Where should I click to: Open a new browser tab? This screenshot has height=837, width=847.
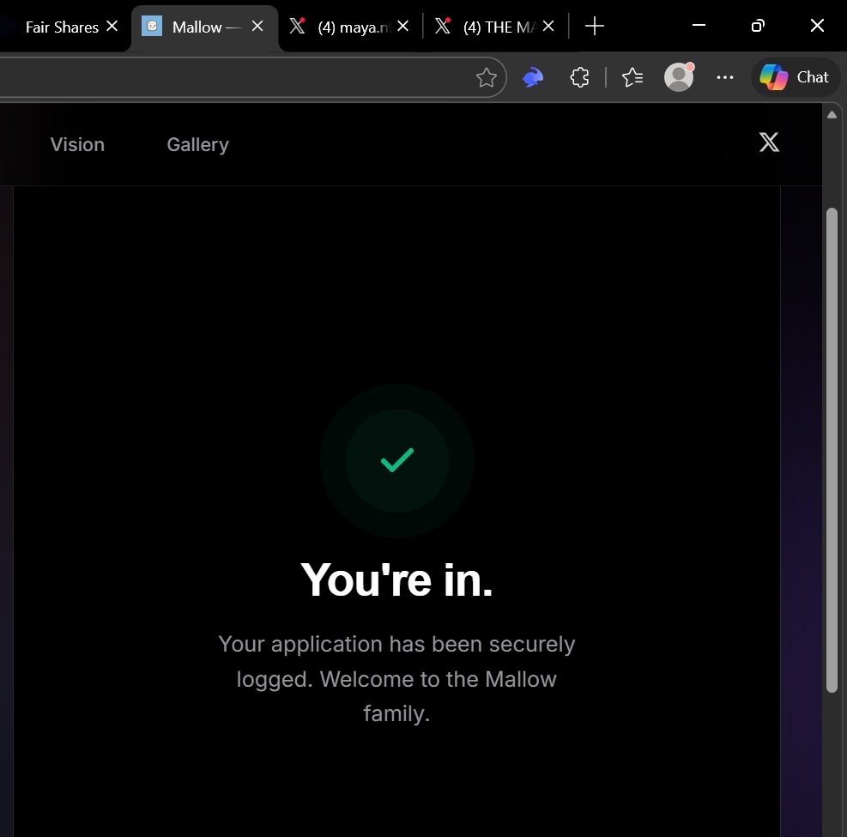(594, 26)
